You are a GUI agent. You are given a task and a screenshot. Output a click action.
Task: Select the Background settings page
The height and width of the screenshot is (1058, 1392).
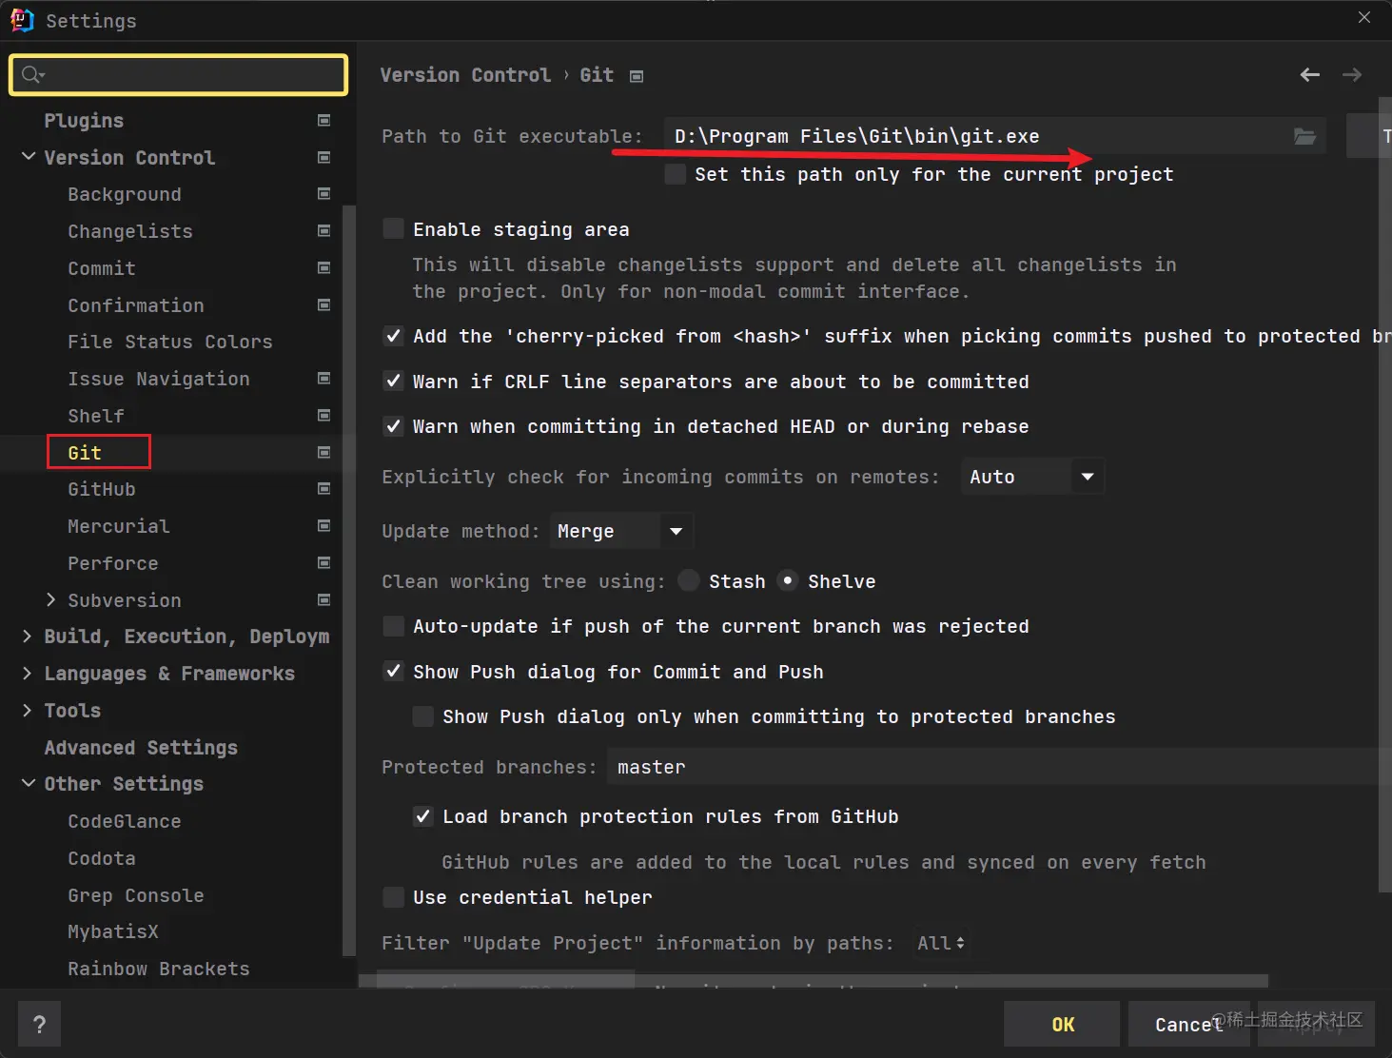coord(125,194)
